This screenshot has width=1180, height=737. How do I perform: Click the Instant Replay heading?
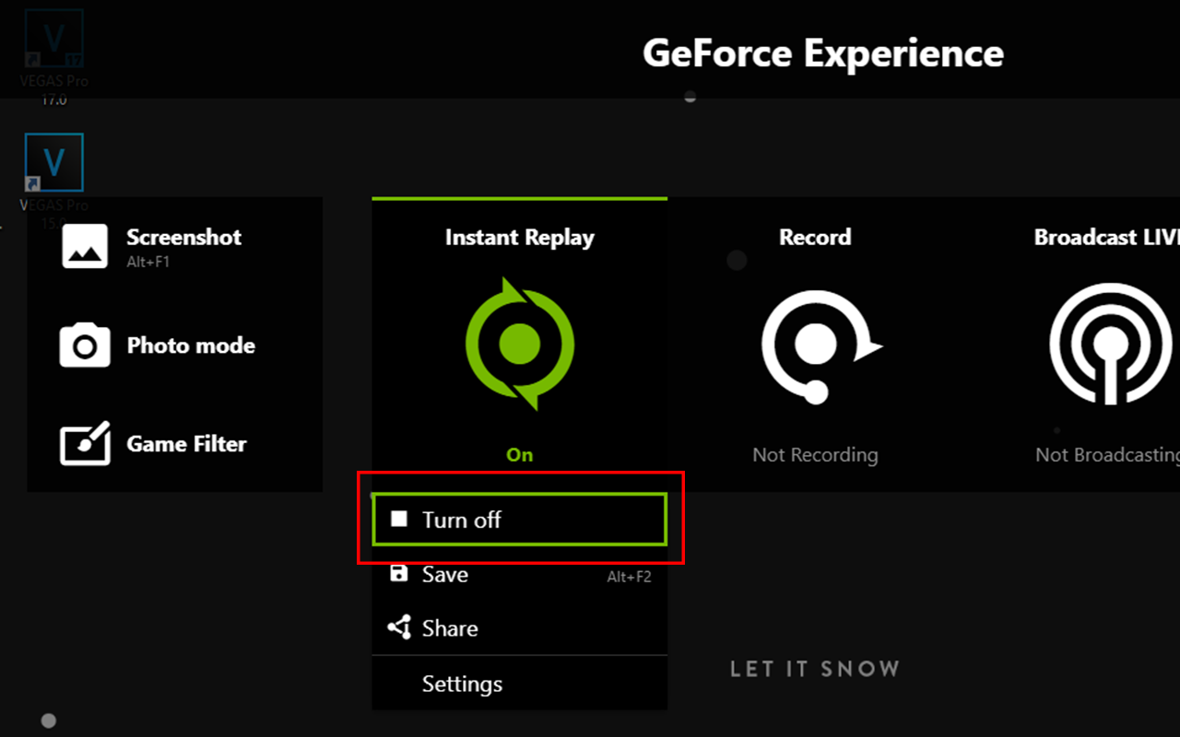519,237
